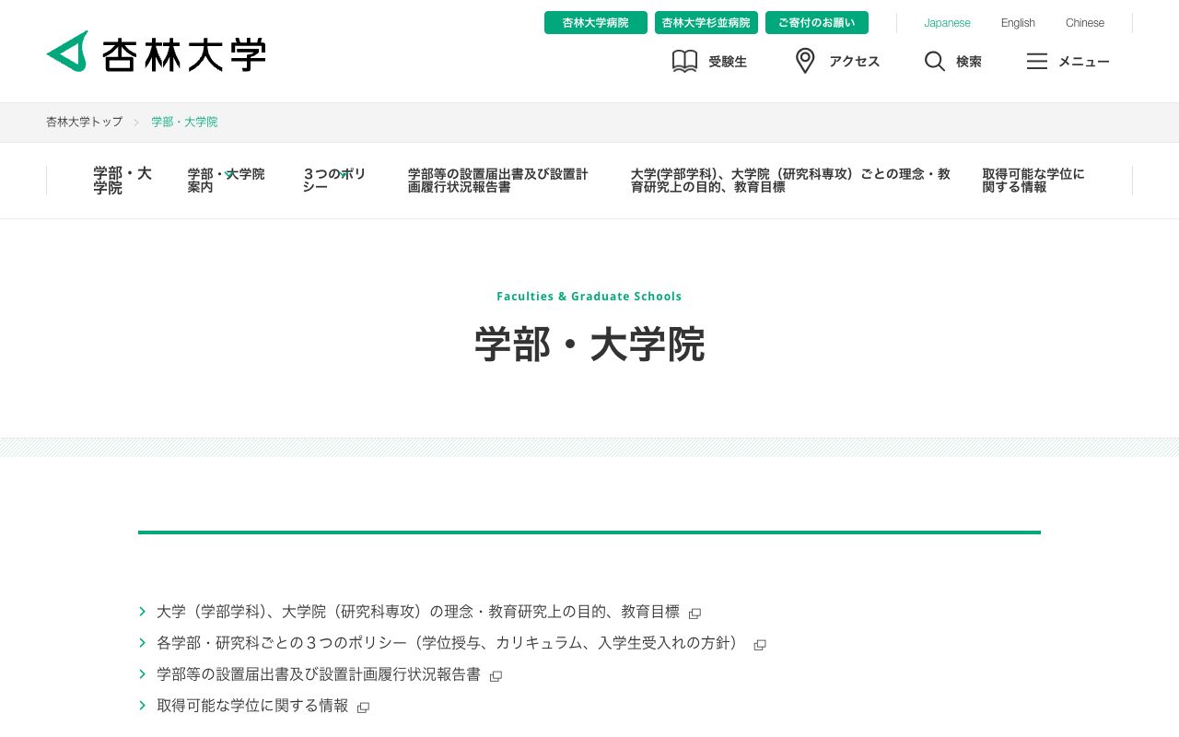Click the アクセス map pin icon
The image size is (1179, 737).
click(x=805, y=62)
